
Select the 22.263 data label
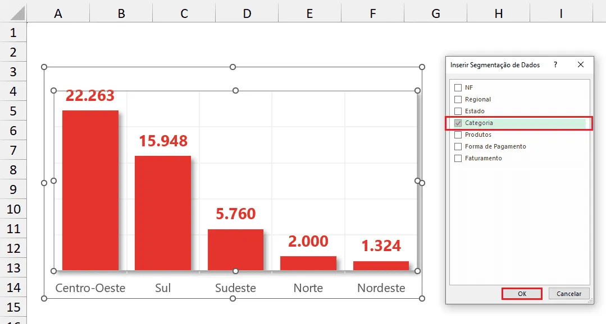(90, 95)
